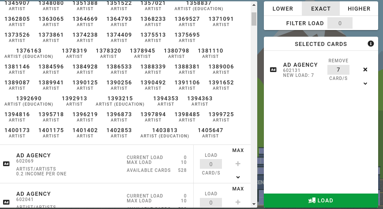
Task: Select artist card 1391652
Action: coord(221,85)
